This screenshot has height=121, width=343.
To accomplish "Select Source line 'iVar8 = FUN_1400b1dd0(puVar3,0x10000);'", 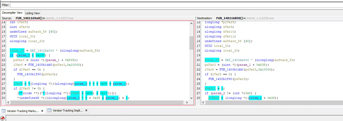I will [x=48, y=65].
